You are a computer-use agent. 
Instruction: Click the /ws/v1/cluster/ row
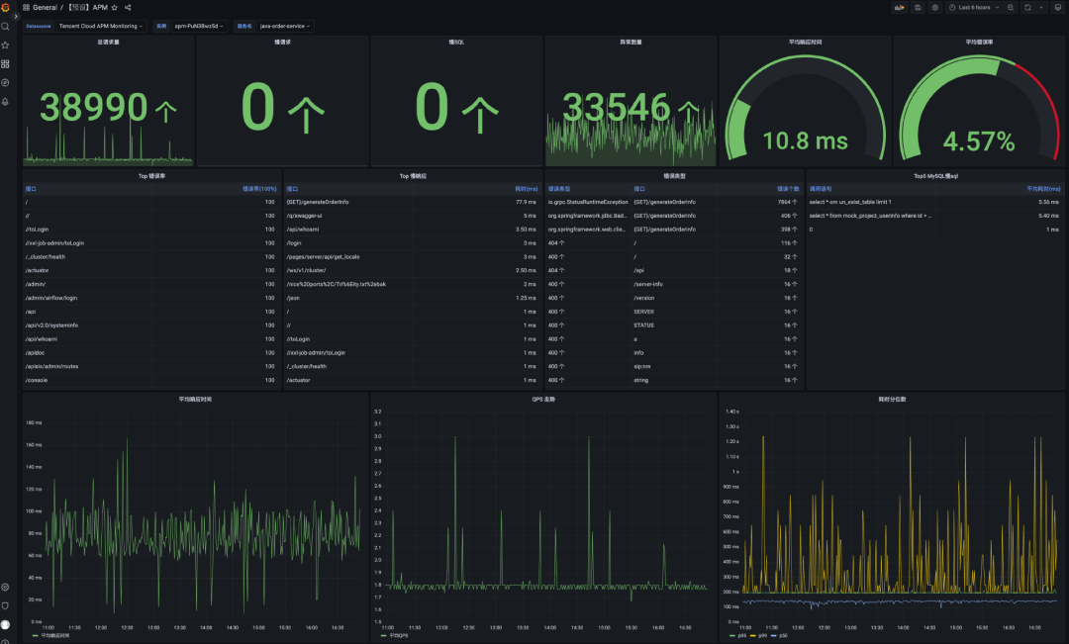[413, 270]
